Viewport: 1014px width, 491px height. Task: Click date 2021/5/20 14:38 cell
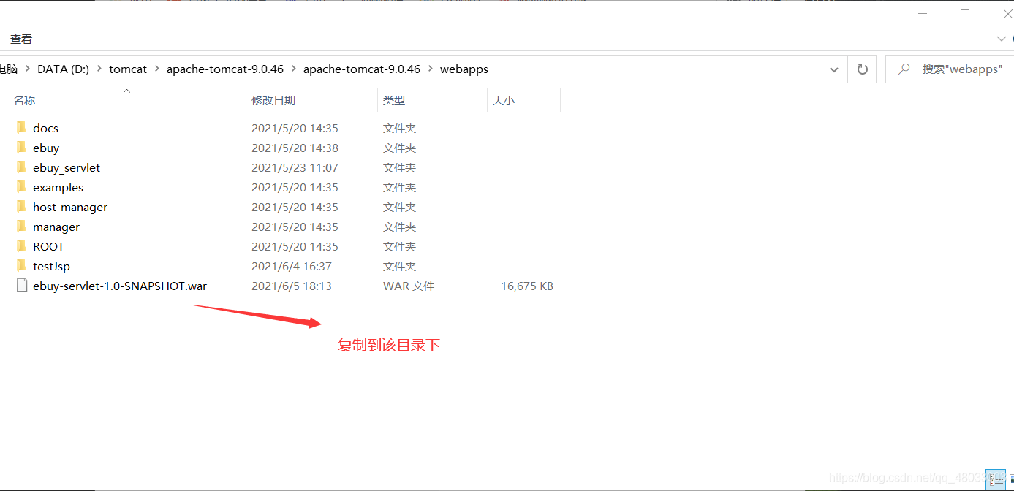click(295, 148)
